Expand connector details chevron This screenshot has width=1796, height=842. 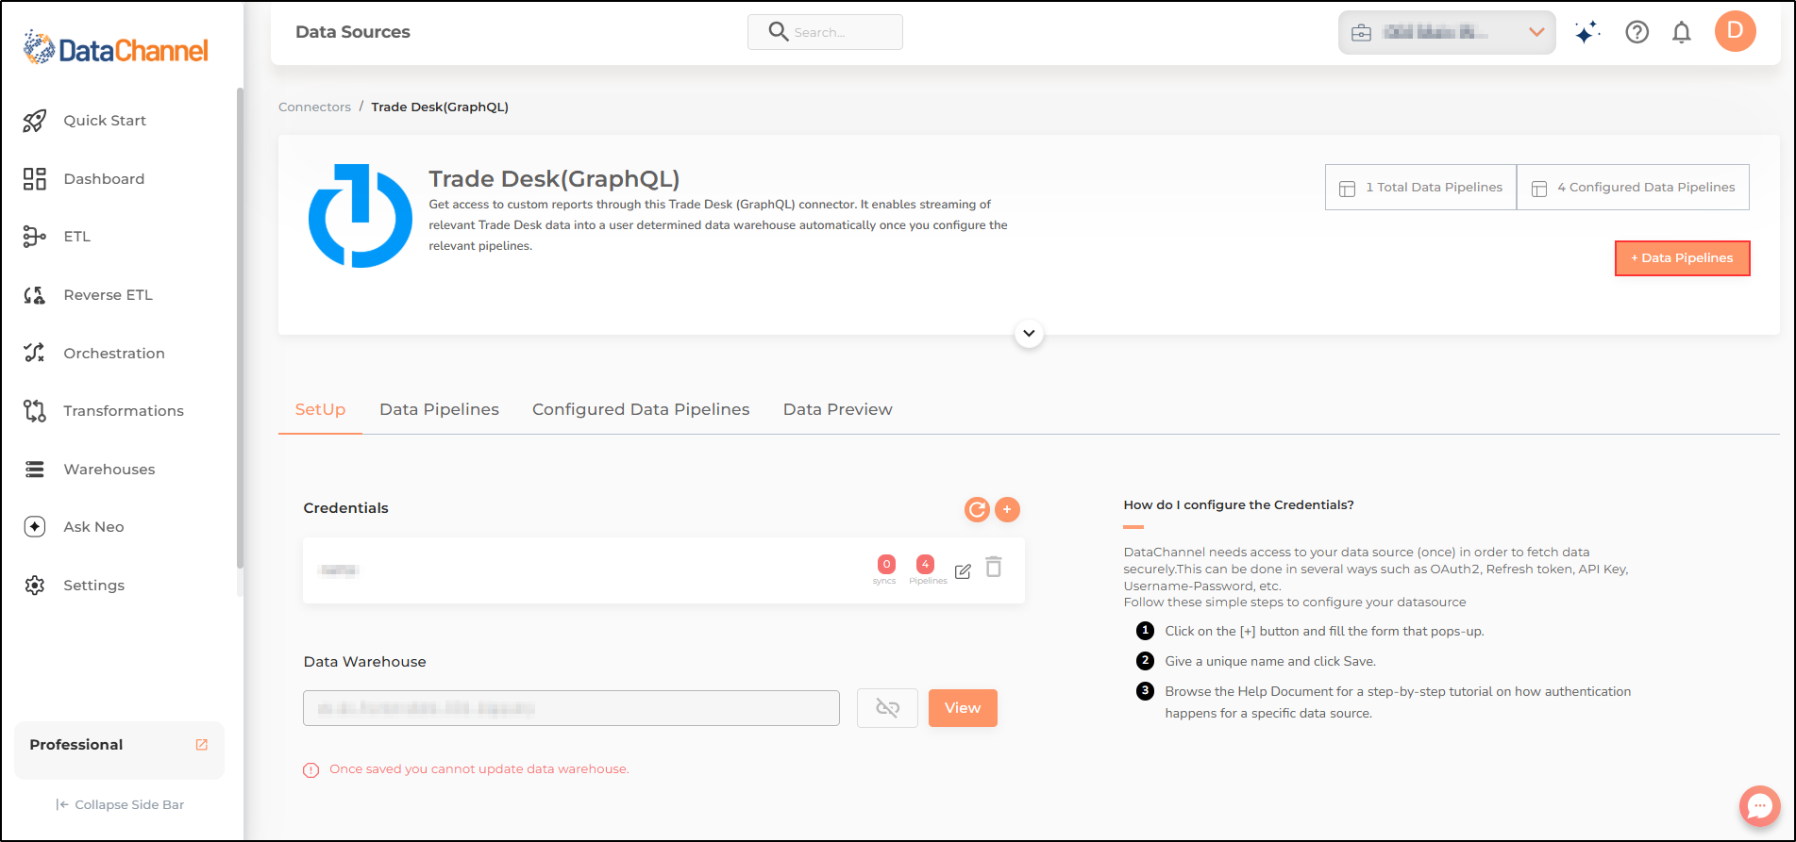pos(1029,333)
